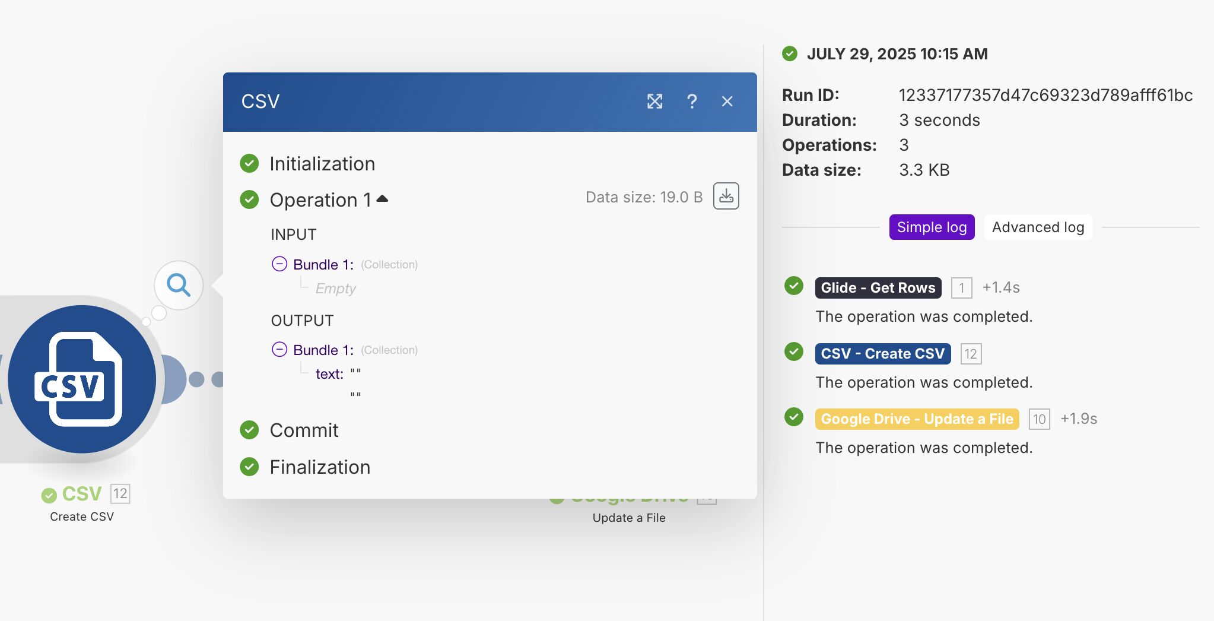
Task: Click the OUTPUT section heading
Action: point(302,321)
